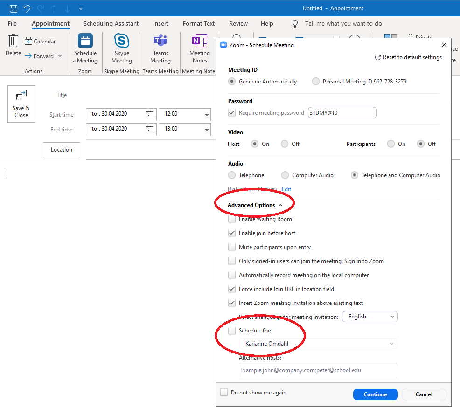The image size is (460, 415).
Task: Enable the Waiting Room checkbox
Action: tap(232, 219)
